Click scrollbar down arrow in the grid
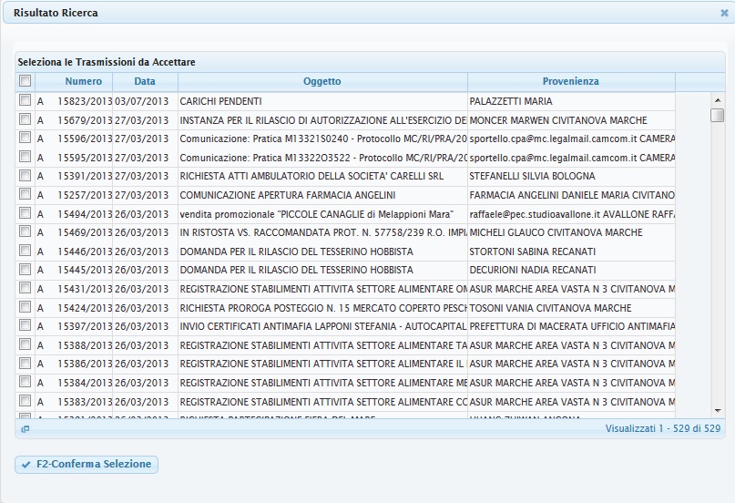The height and width of the screenshot is (503, 735). (x=718, y=411)
